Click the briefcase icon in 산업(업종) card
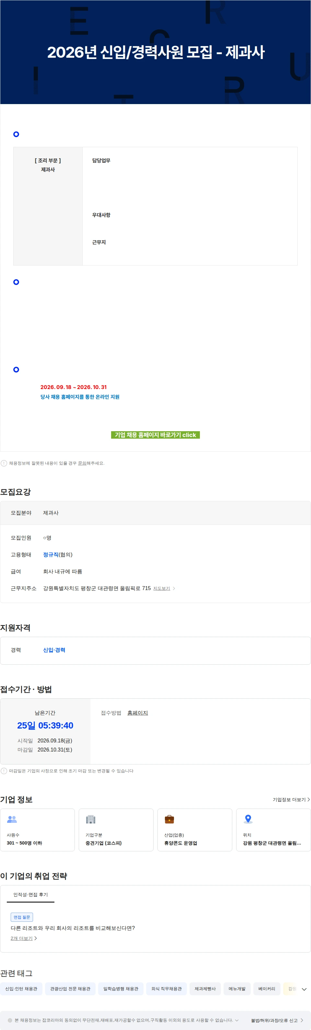The image size is (311, 1030). click(x=169, y=819)
